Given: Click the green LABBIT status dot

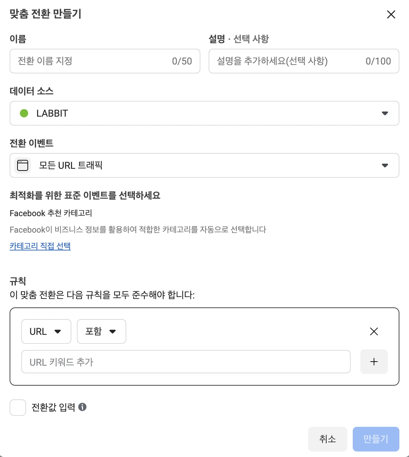Looking at the screenshot, I should 24,113.
